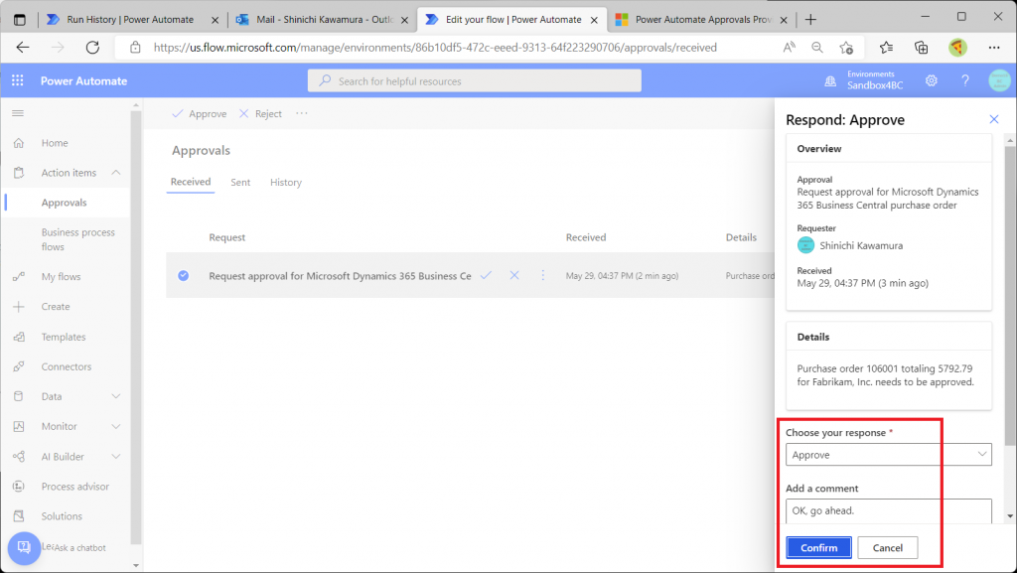Click the Home icon in the sidebar
This screenshot has height=573, width=1017.
(x=19, y=143)
